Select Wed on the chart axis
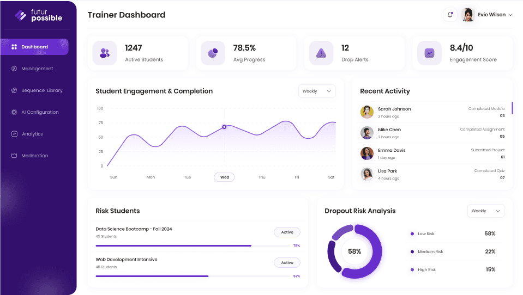The height and width of the screenshot is (295, 523). click(x=224, y=177)
